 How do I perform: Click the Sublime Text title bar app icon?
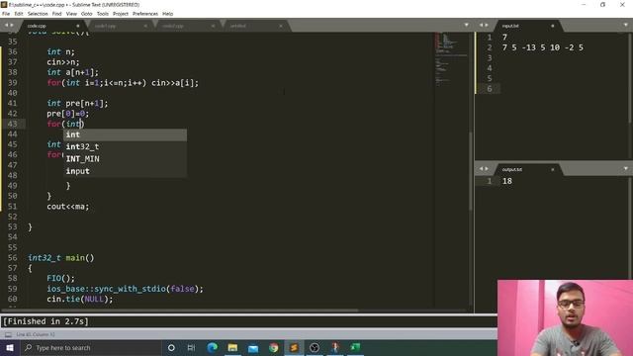coord(4,5)
